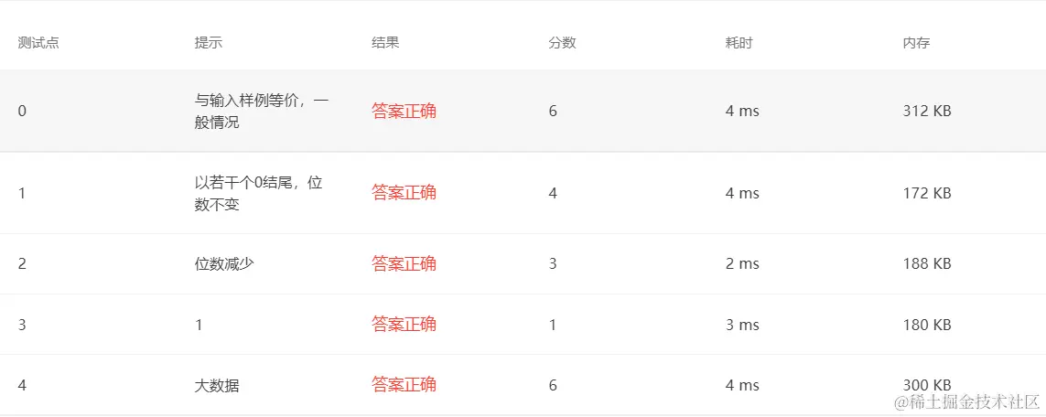Click the 位数减少 hint text
Viewport: 1046px width, 417px height.
click(x=223, y=263)
